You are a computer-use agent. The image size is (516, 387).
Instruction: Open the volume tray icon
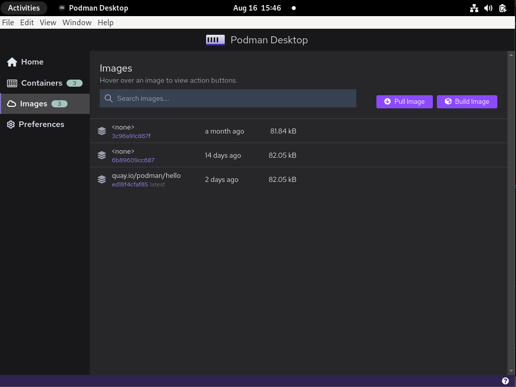point(488,8)
